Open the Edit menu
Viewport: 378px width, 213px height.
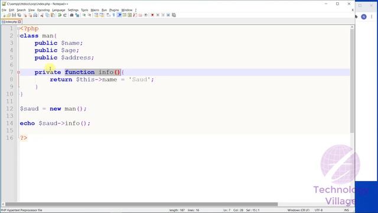(12, 10)
